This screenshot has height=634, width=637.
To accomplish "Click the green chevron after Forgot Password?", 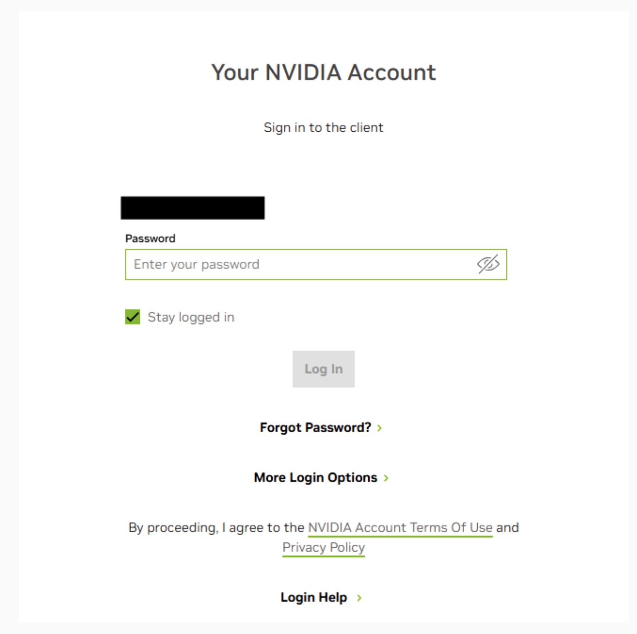I will click(380, 428).
